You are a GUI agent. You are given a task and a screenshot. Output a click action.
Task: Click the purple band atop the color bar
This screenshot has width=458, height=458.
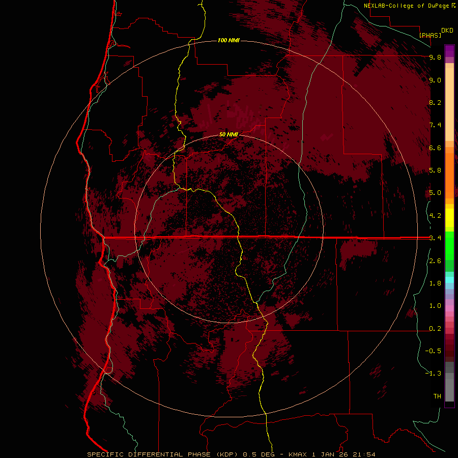point(449,51)
